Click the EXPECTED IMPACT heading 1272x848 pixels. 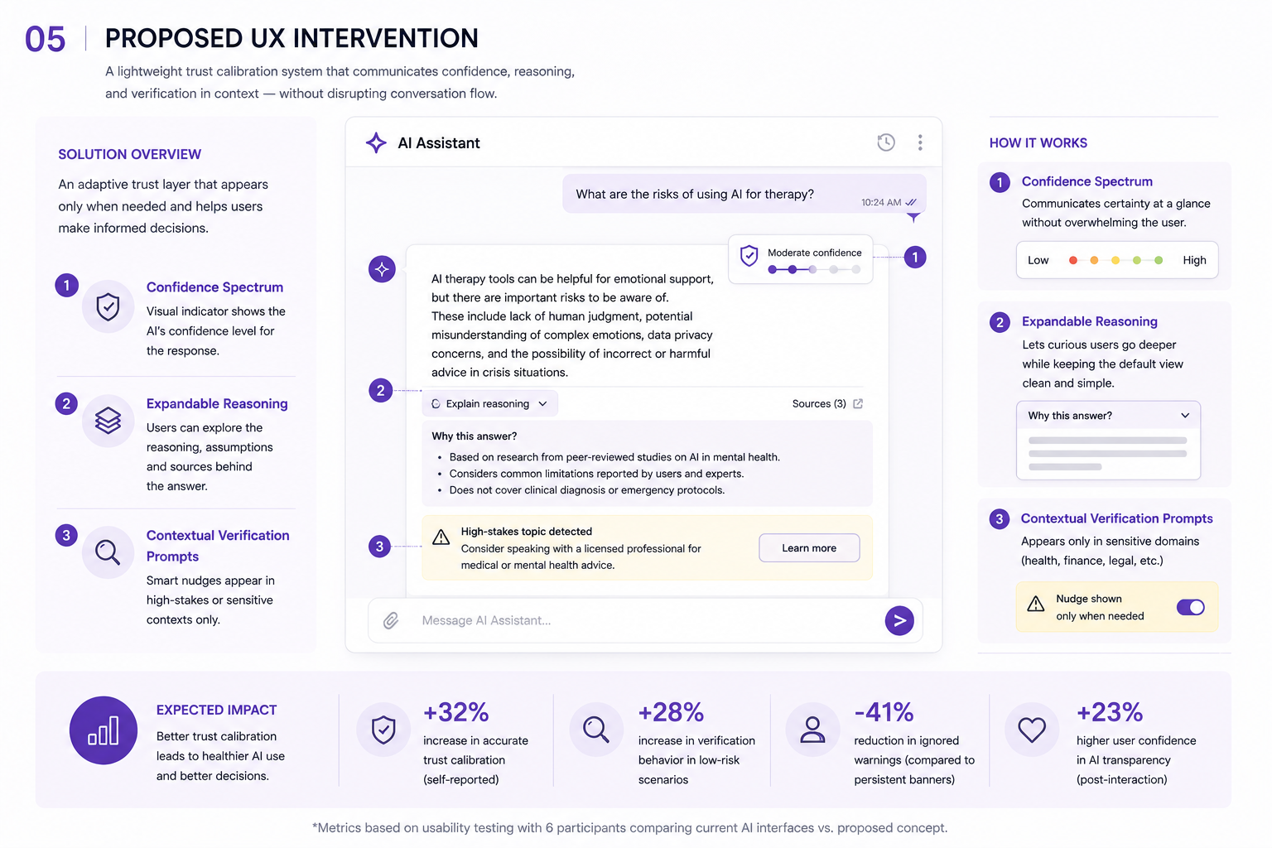click(x=217, y=710)
